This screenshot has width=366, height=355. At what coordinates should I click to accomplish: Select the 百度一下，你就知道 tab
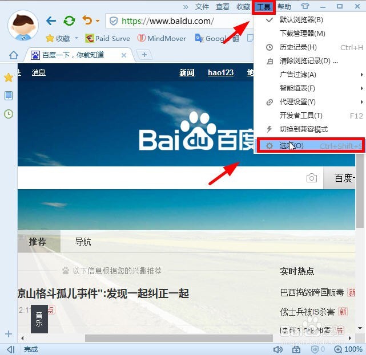click(x=79, y=55)
